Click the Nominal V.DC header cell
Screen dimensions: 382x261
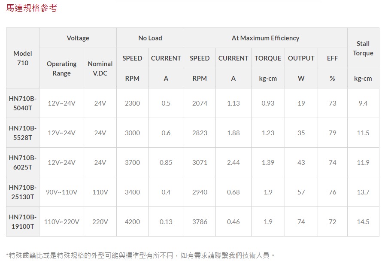tap(100, 68)
